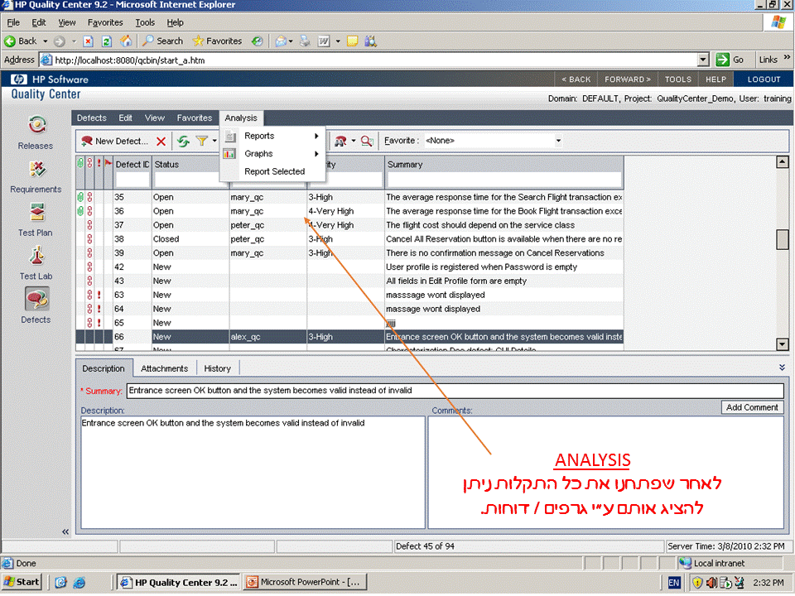795x596 pixels.
Task: Open the Favorite combo box dropdown
Action: click(x=558, y=141)
